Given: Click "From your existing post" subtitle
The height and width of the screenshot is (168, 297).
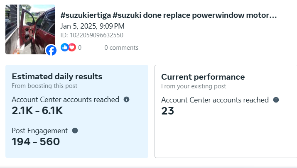Looking at the screenshot, I should [194, 86].
